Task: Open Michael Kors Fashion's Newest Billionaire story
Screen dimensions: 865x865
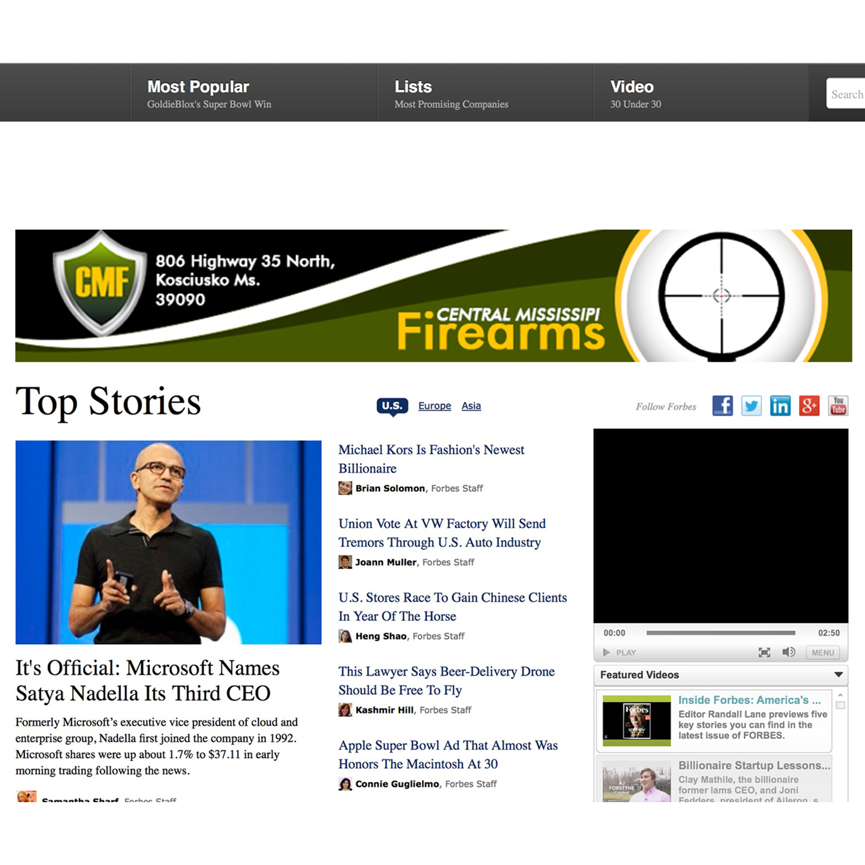Action: point(431,459)
